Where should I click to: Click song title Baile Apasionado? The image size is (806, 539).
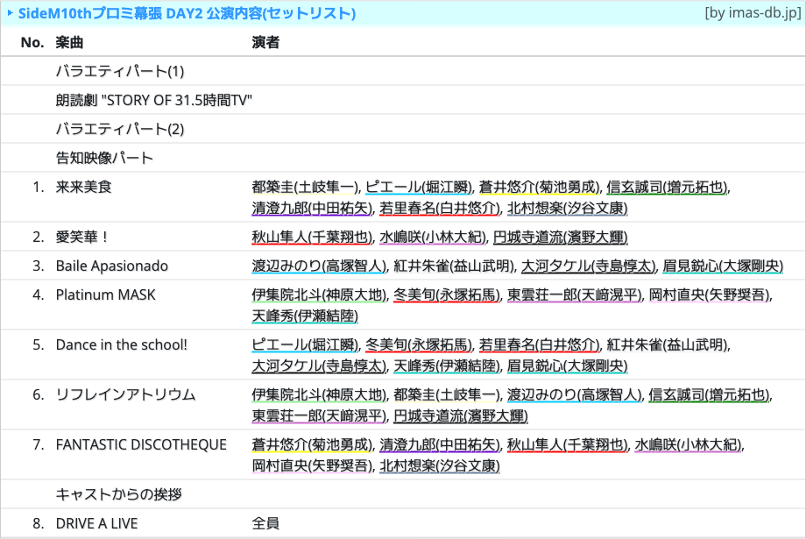(x=112, y=266)
